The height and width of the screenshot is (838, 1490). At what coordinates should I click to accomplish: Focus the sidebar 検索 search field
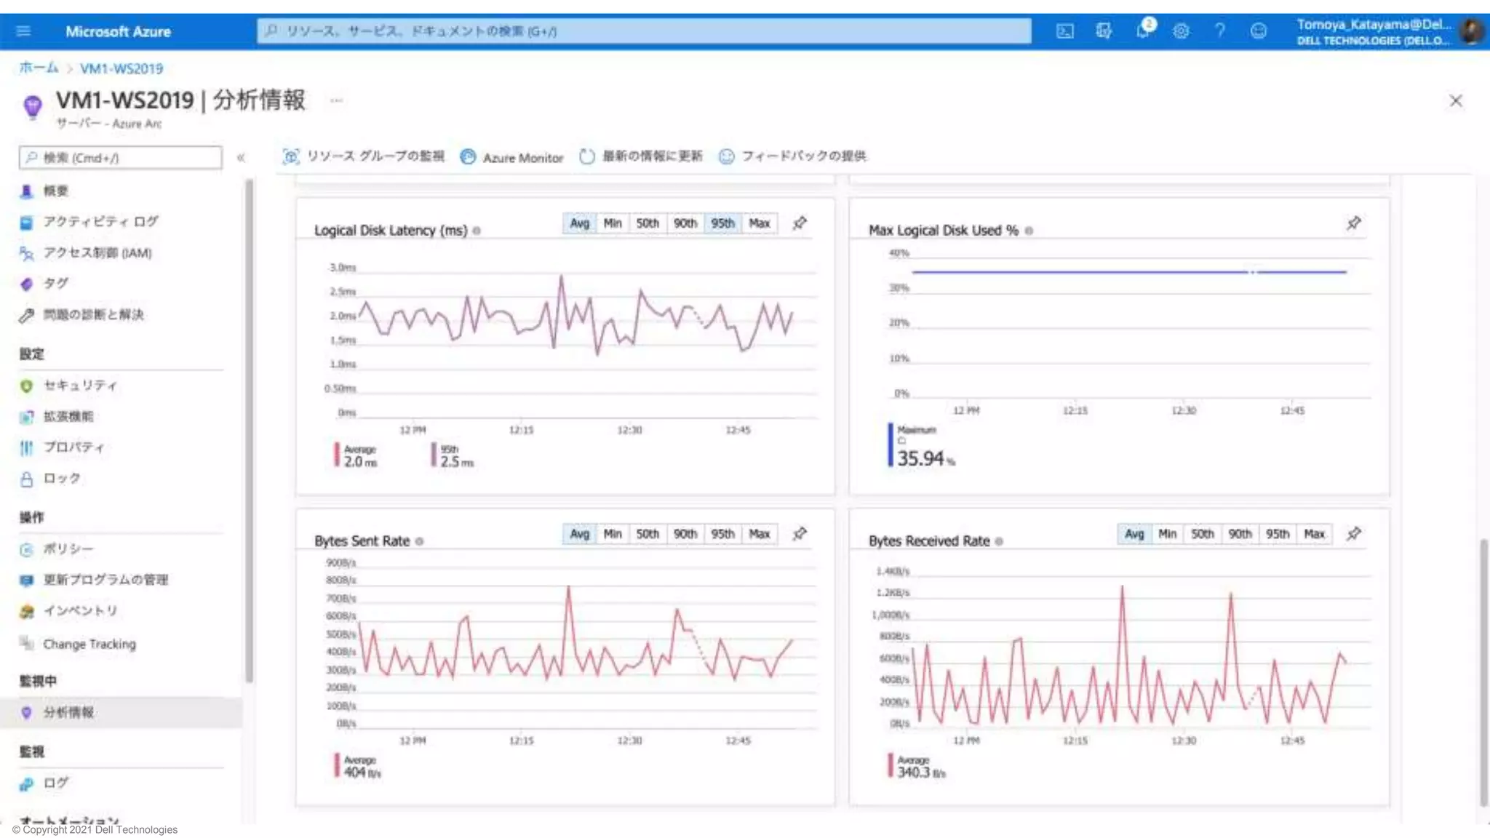(121, 158)
